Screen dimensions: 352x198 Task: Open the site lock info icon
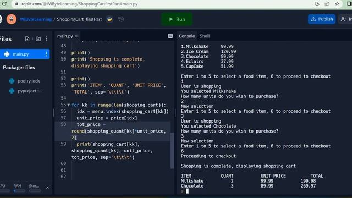16,4
